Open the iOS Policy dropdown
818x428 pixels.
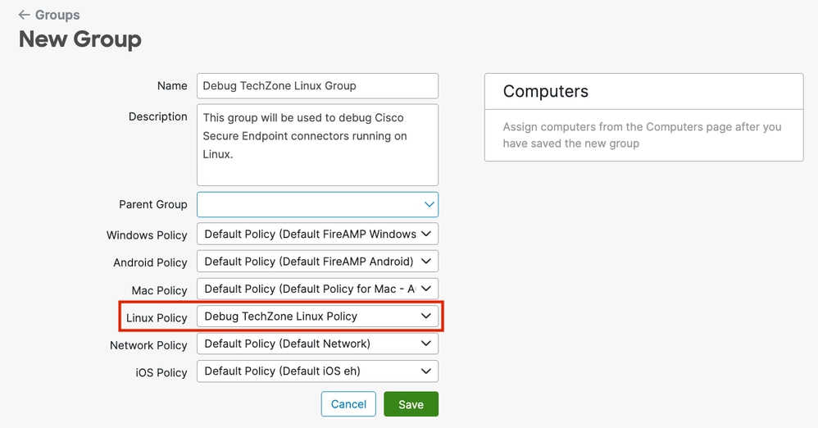pyautogui.click(x=317, y=371)
